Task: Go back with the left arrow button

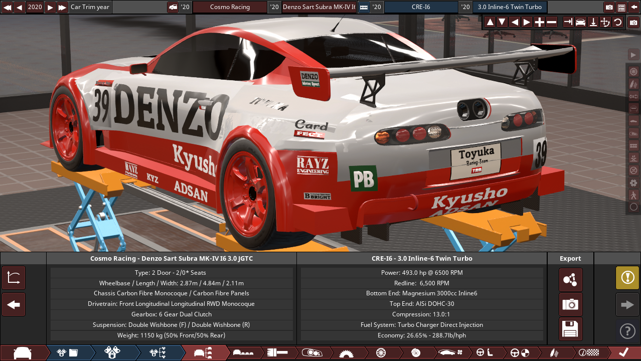Action: [14, 305]
